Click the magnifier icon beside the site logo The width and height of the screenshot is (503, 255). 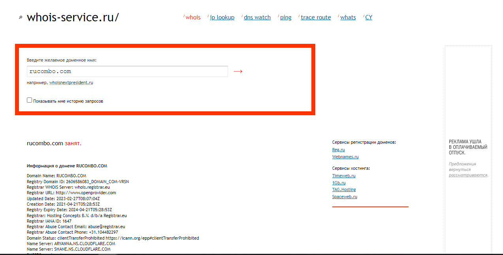tap(21, 18)
